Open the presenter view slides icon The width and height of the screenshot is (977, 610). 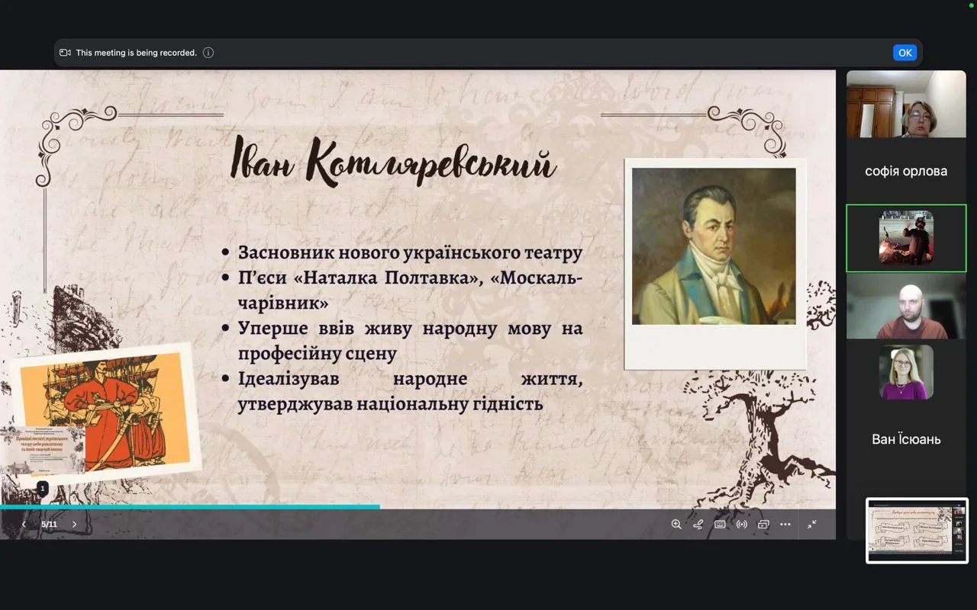click(763, 525)
